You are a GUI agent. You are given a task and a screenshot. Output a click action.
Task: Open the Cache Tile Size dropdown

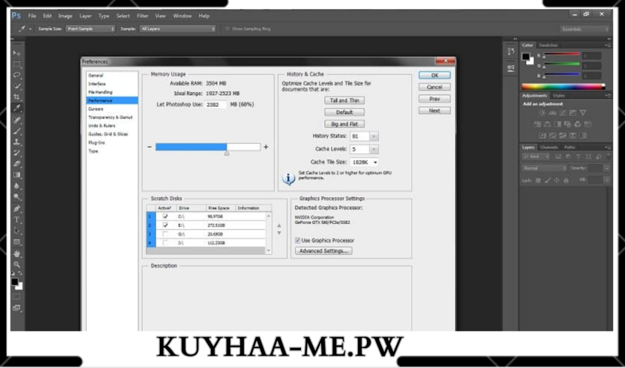tap(364, 162)
